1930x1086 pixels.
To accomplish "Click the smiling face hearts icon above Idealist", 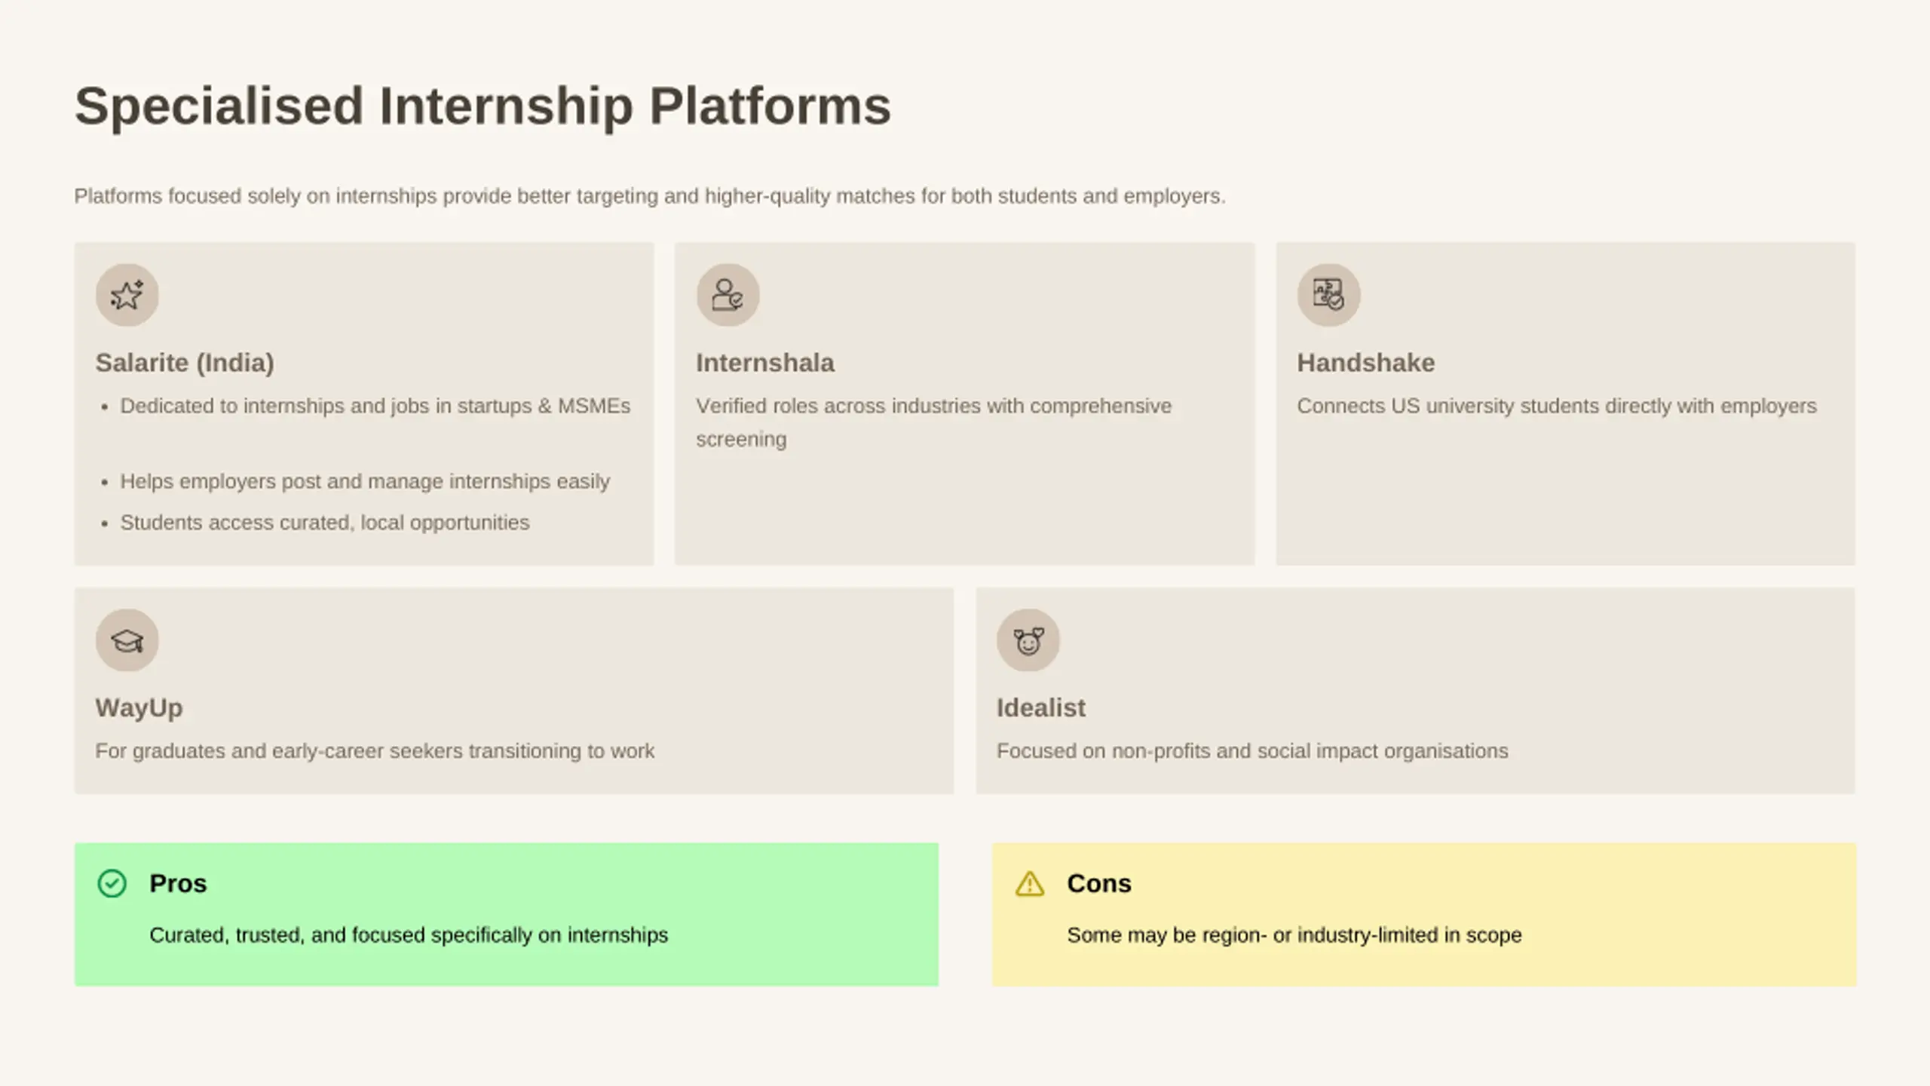I will [x=1028, y=640].
